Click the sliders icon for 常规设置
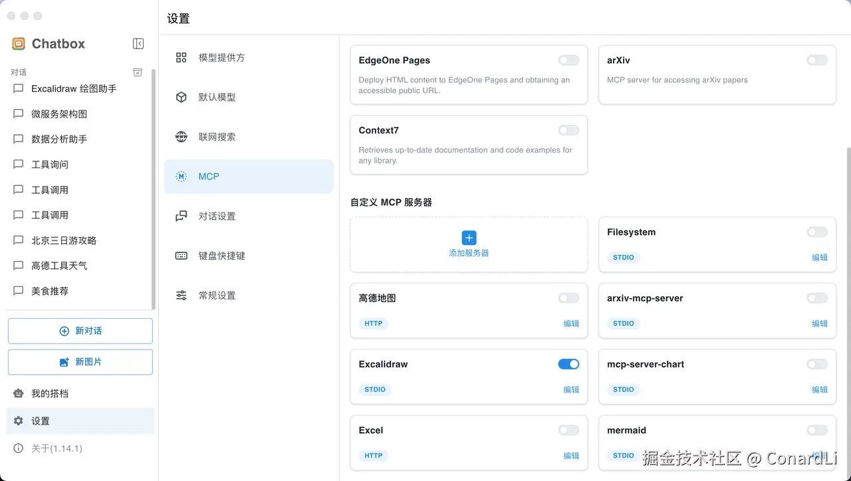 pyautogui.click(x=181, y=296)
